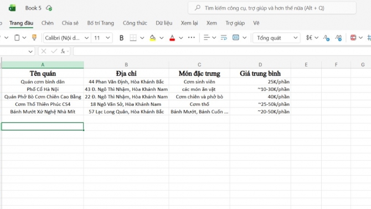
Task: Select column F header
Action: [336, 65]
